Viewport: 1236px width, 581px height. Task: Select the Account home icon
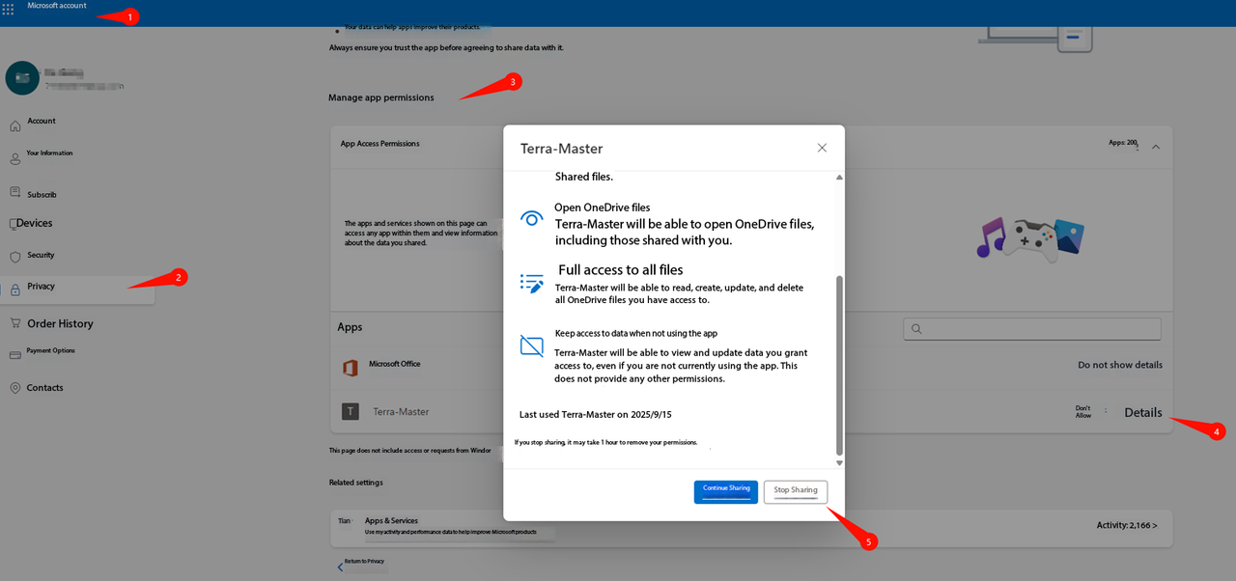tap(15, 126)
